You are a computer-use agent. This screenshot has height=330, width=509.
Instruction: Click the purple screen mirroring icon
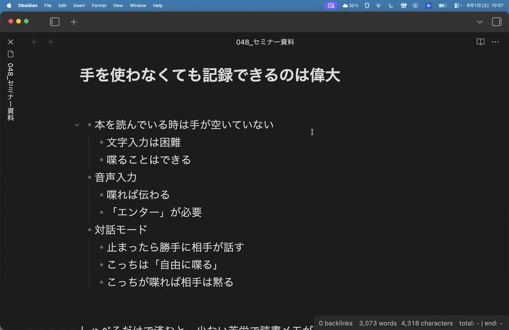331,5
